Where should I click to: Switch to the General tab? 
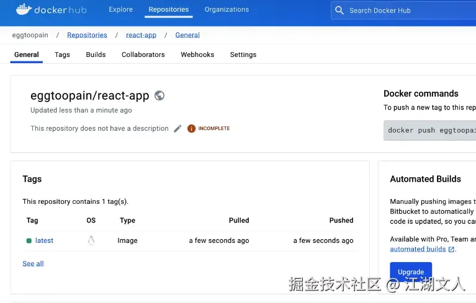point(27,55)
